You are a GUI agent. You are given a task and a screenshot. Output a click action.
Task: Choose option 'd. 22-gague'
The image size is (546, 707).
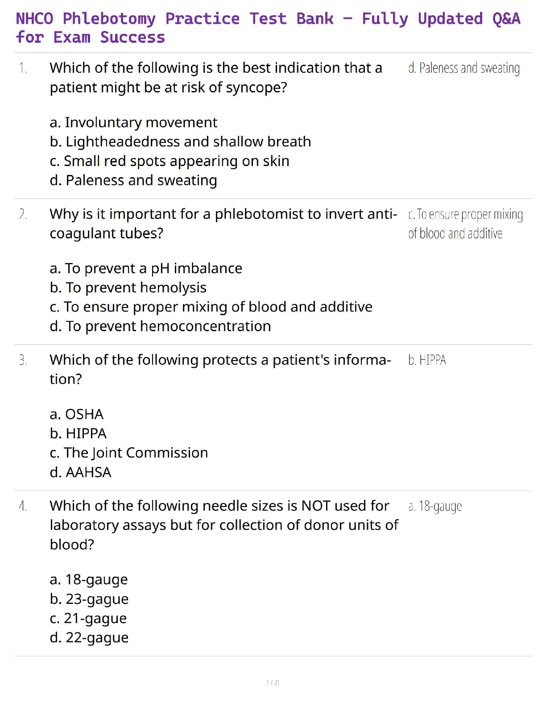(89, 638)
